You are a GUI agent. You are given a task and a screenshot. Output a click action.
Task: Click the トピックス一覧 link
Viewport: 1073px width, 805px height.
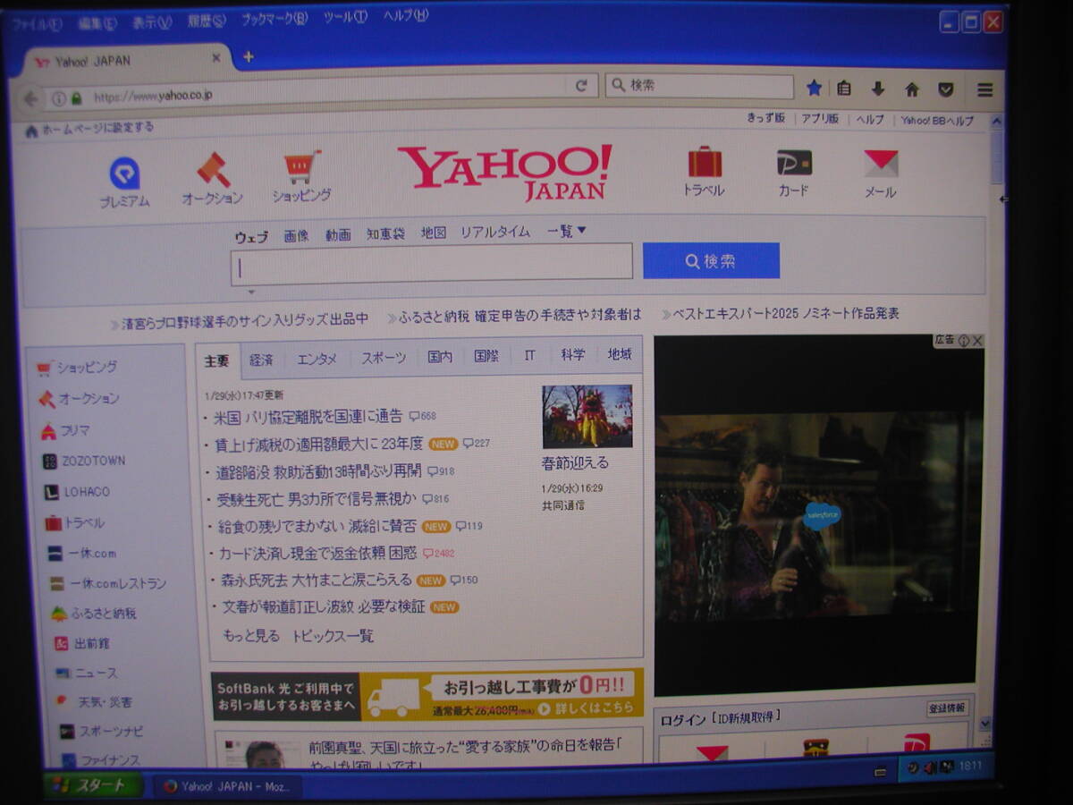click(333, 636)
